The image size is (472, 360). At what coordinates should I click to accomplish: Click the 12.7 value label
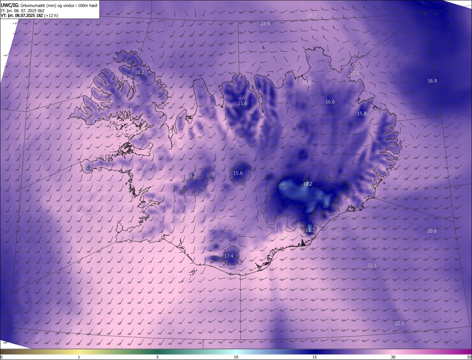pos(310,230)
